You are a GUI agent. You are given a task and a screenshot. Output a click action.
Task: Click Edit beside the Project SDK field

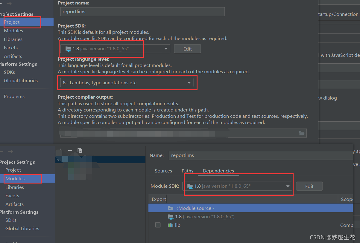(187, 48)
